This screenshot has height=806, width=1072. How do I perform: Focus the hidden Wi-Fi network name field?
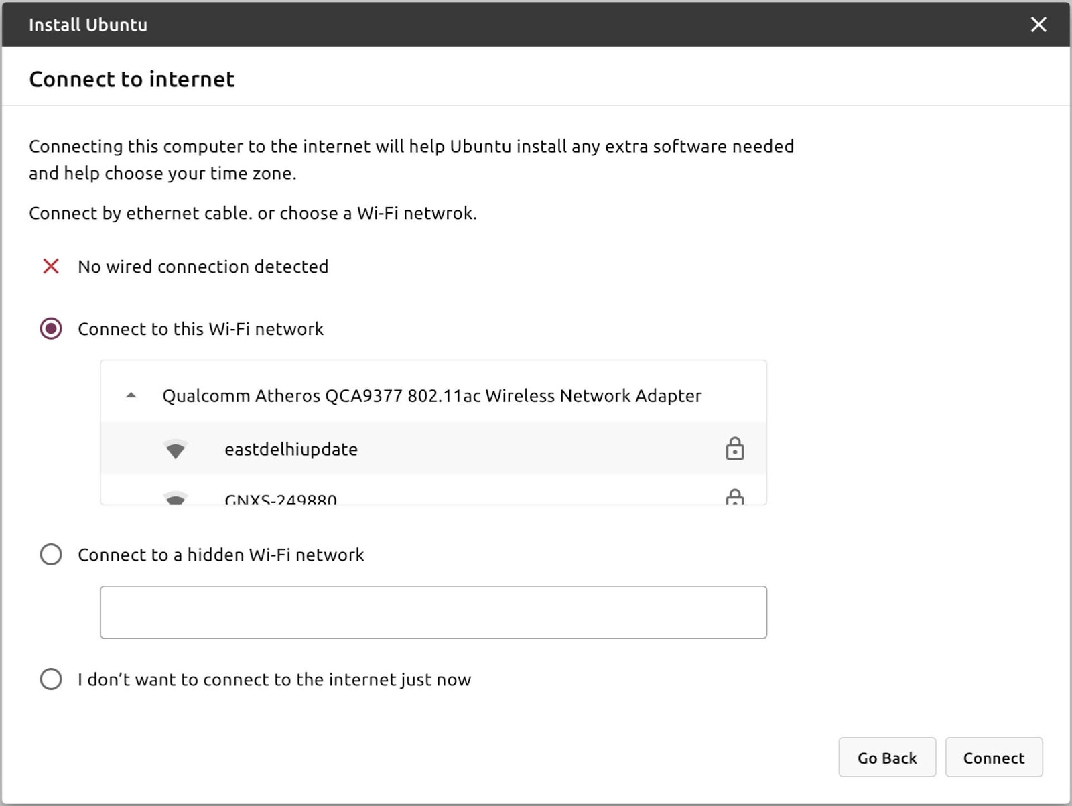(433, 612)
